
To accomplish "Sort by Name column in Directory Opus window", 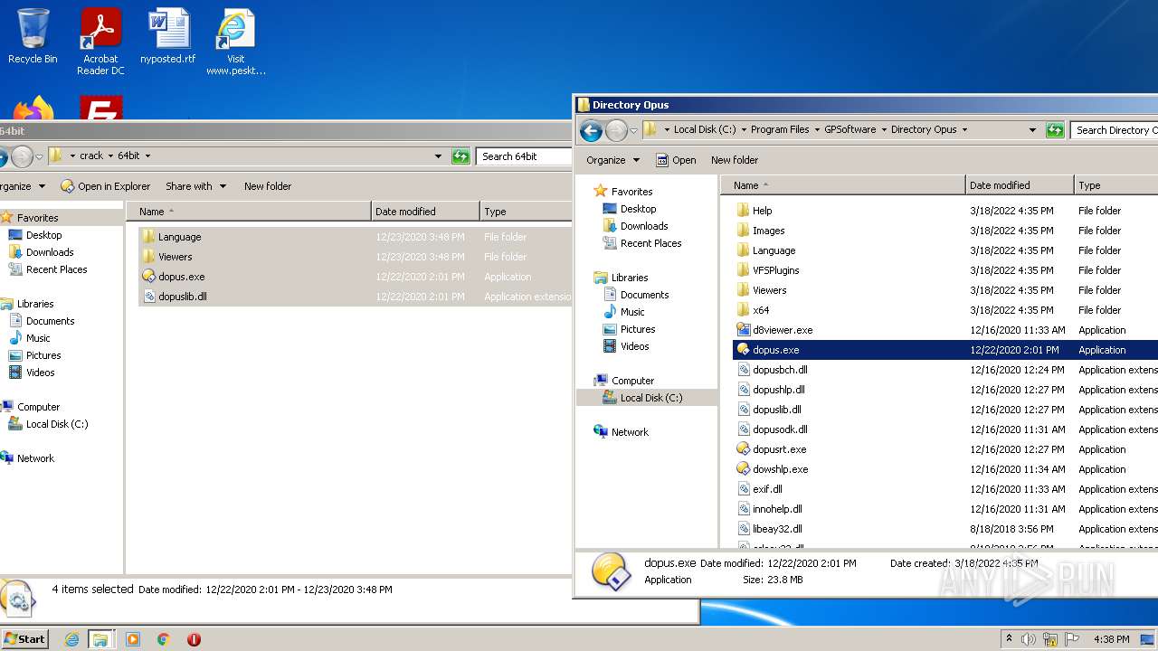I will (843, 185).
